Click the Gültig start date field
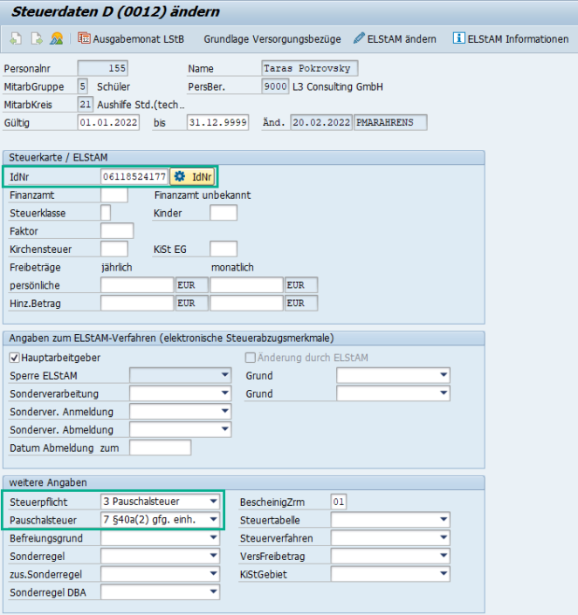 pos(109,122)
